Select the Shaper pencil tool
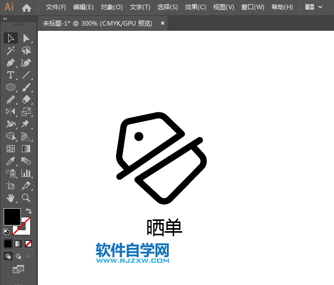The width and height of the screenshot is (334, 285). pos(11,99)
